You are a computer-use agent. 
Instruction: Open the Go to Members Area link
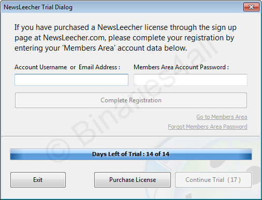point(222,117)
